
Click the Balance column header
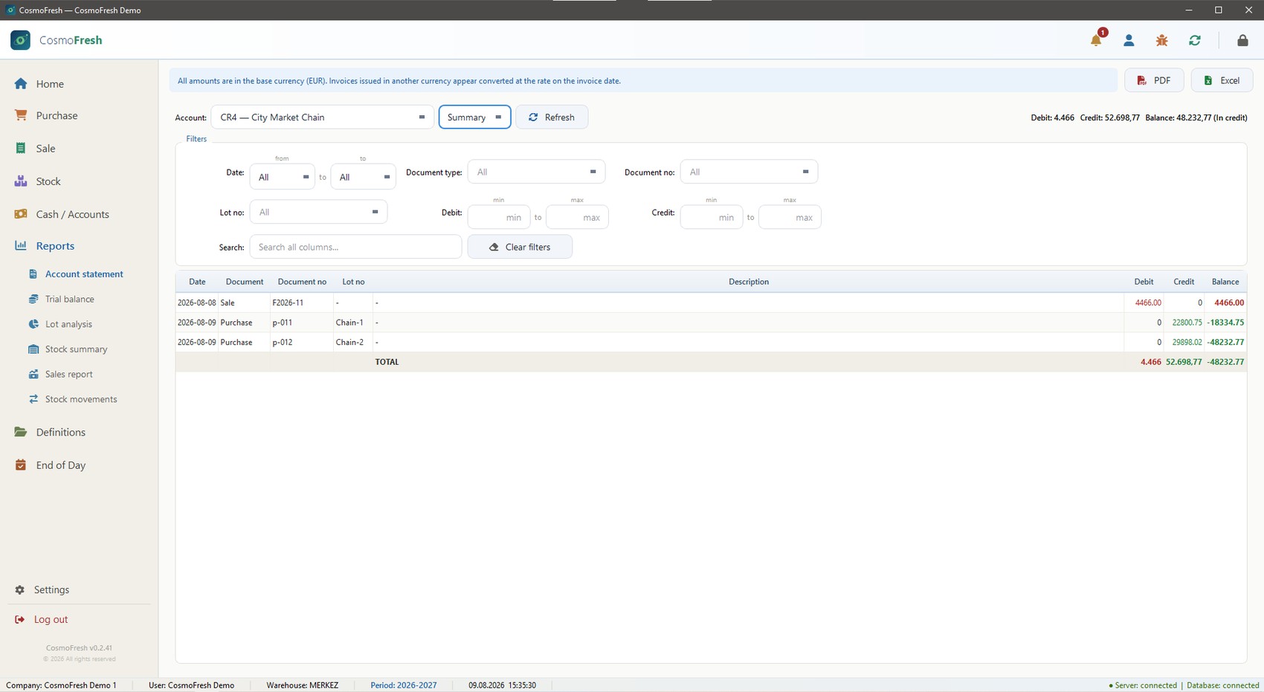pyautogui.click(x=1225, y=282)
